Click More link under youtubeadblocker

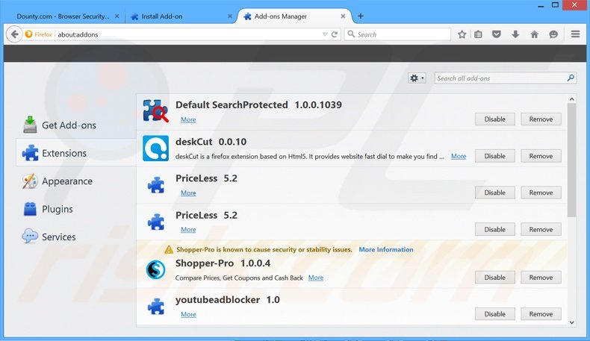tap(188, 314)
